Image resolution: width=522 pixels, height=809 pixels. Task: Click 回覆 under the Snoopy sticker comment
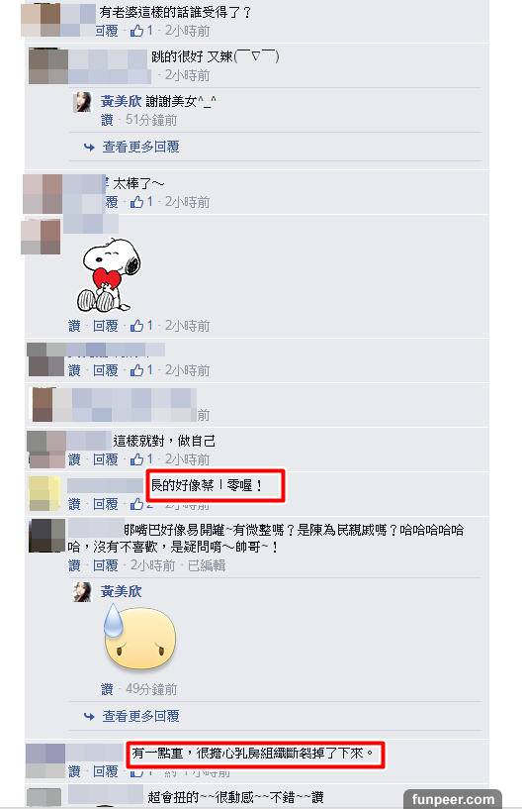[x=106, y=326]
